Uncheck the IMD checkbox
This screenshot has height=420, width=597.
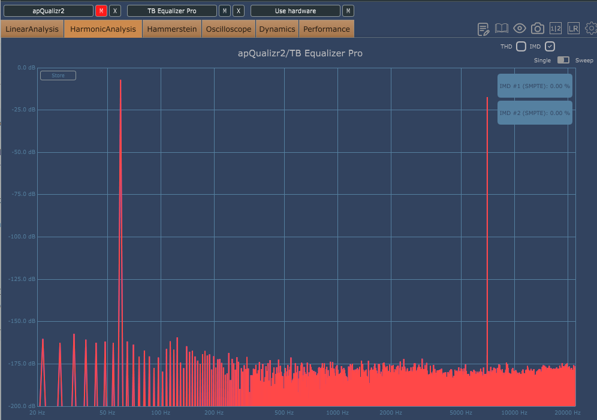550,46
